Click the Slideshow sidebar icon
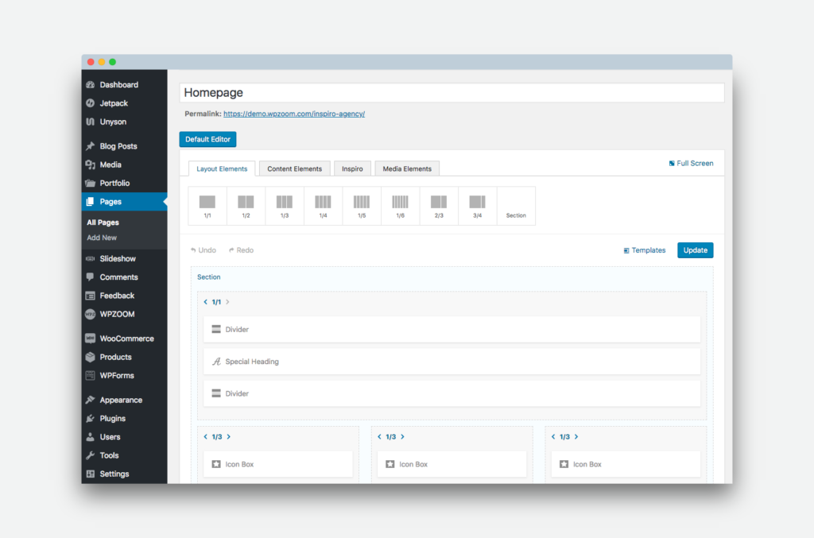Image resolution: width=814 pixels, height=538 pixels. (91, 258)
